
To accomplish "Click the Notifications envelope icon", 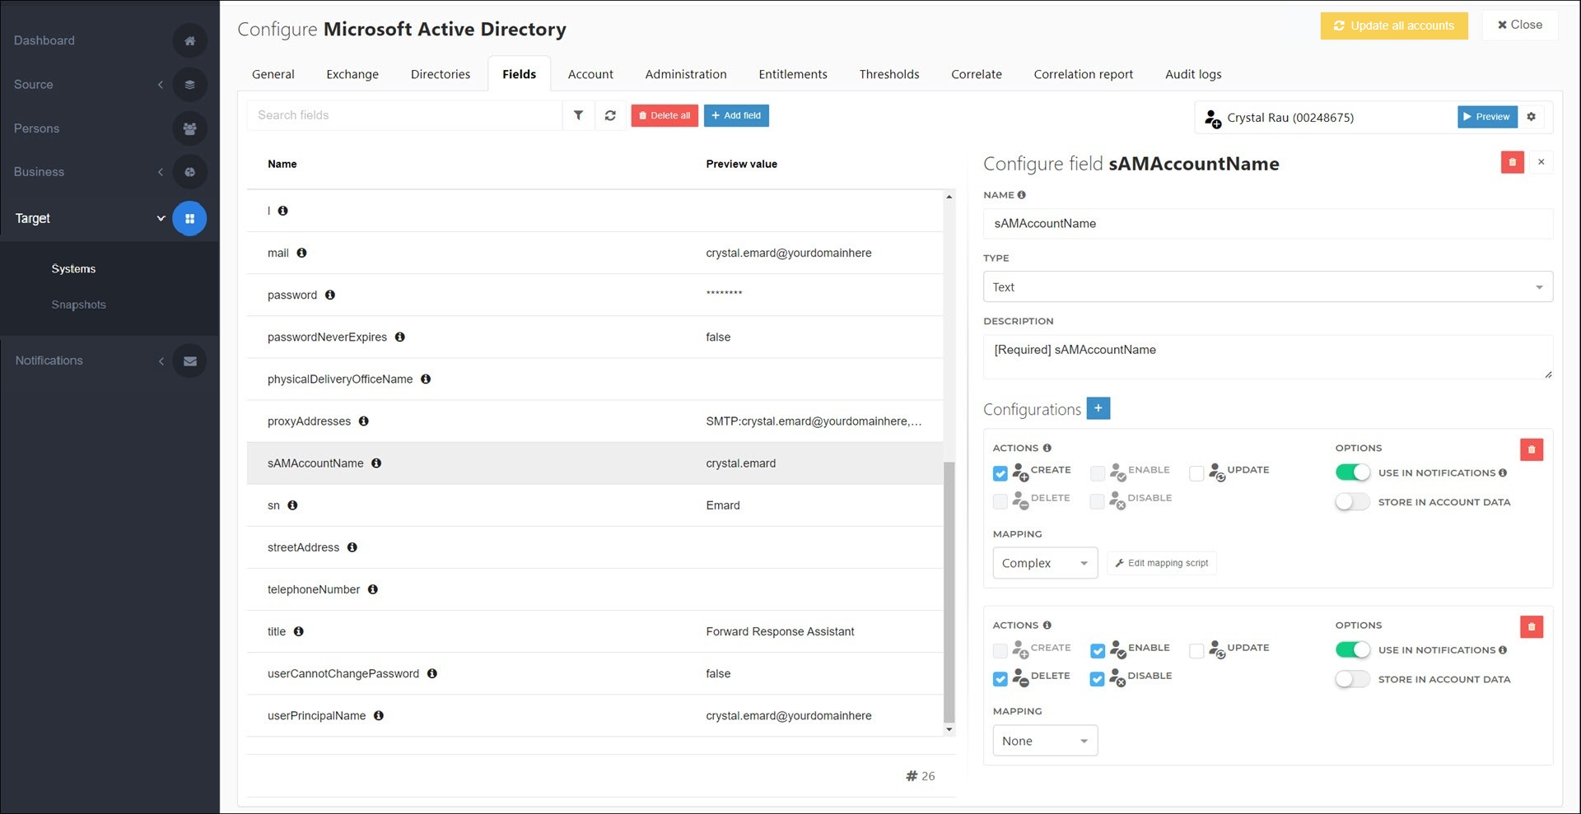I will click(x=189, y=360).
